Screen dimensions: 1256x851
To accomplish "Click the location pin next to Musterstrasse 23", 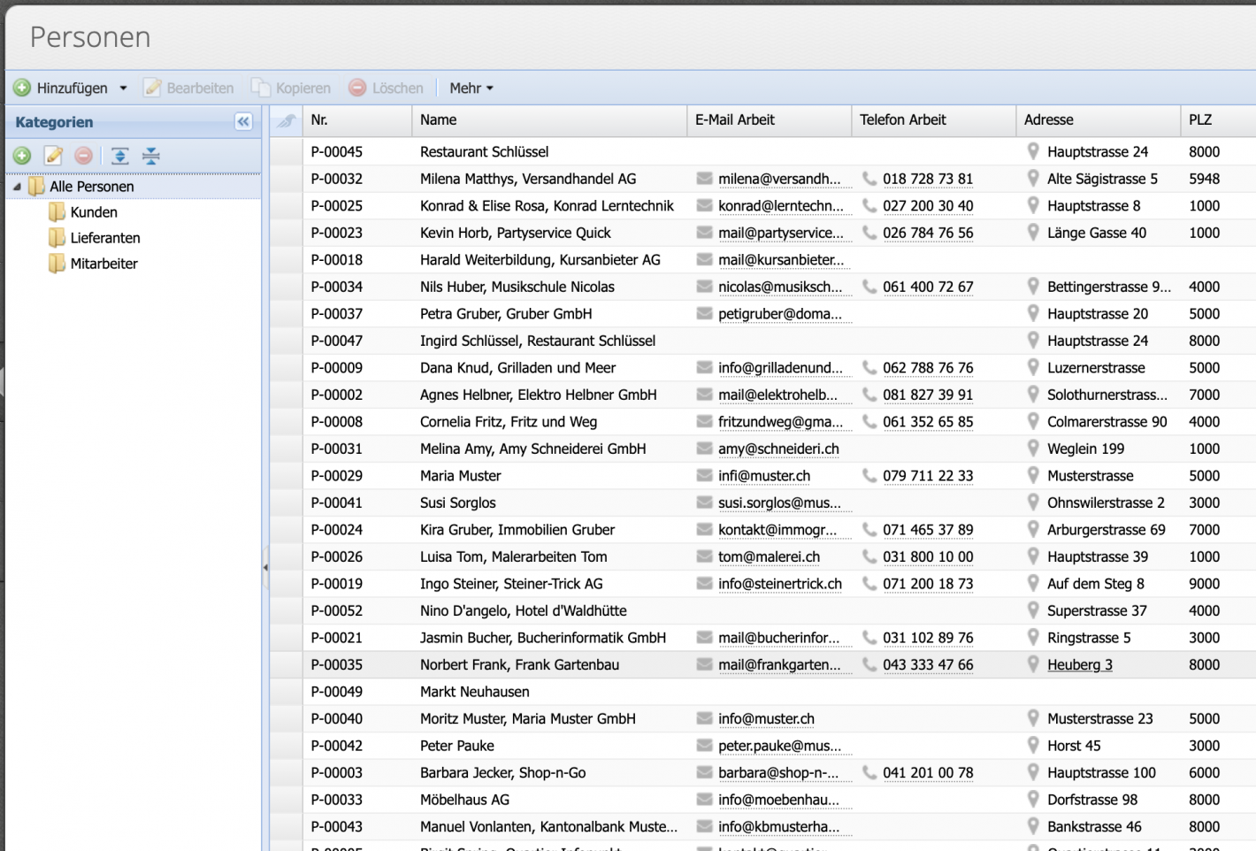I will [x=1032, y=718].
